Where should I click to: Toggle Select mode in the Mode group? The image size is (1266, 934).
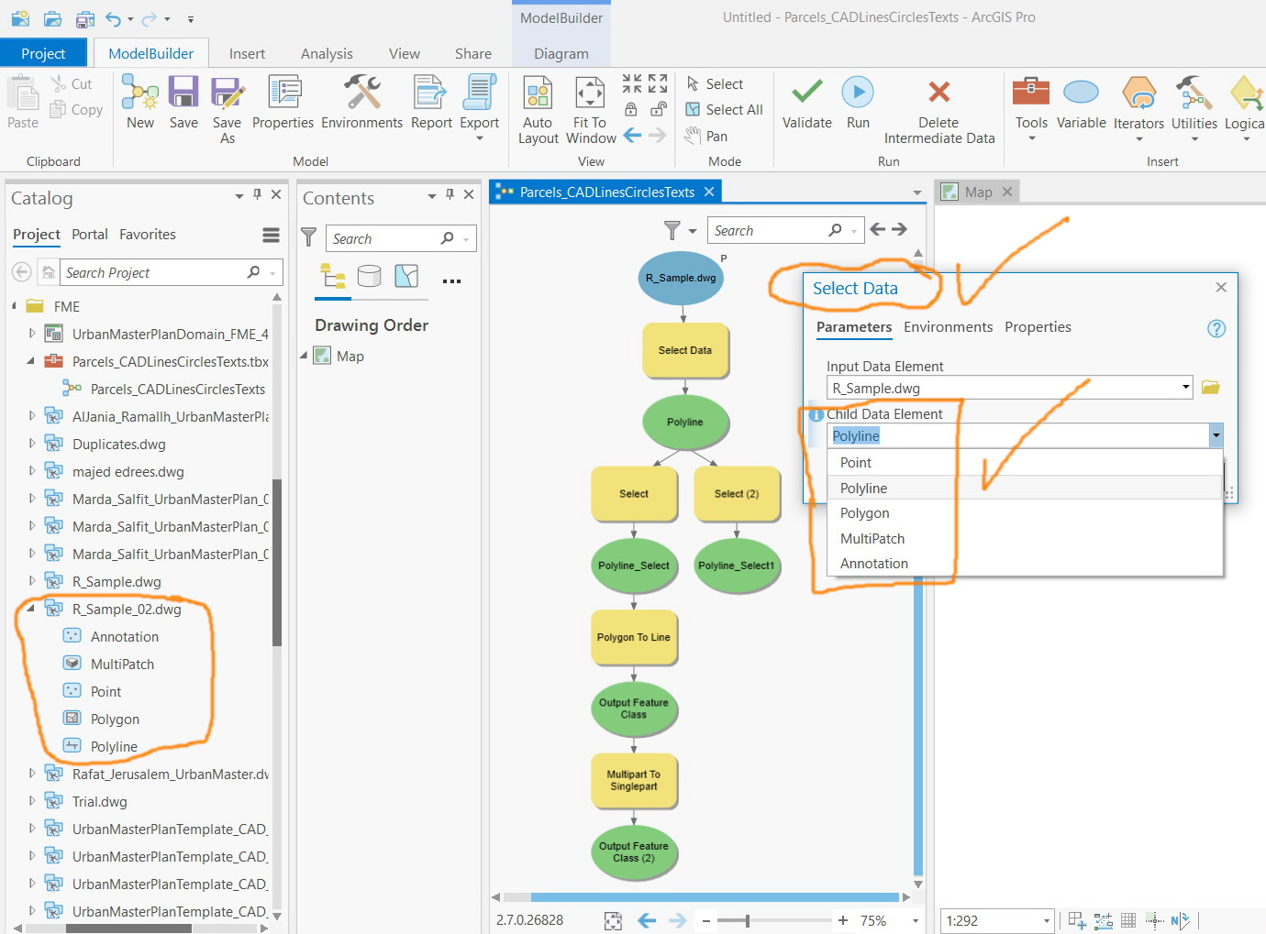click(x=716, y=83)
